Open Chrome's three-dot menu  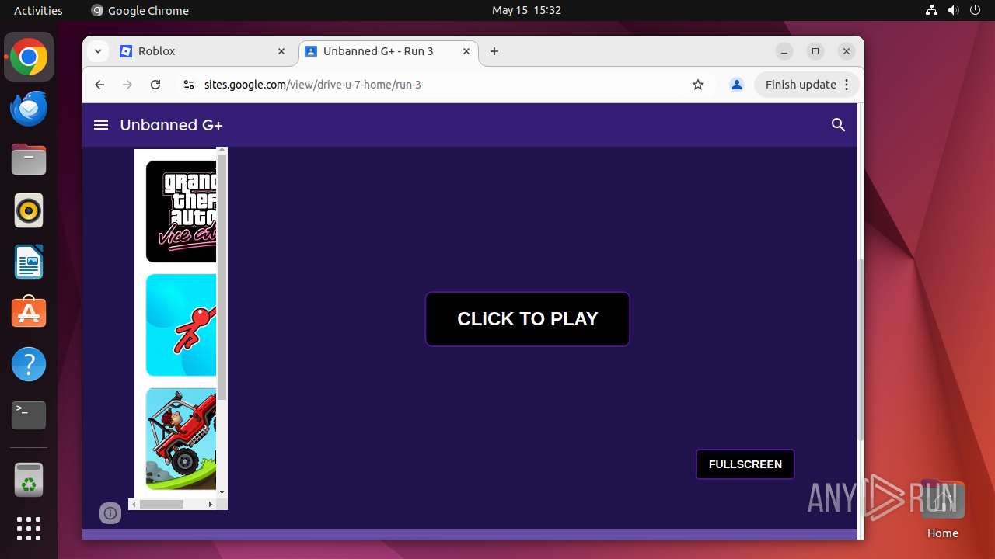[x=848, y=85]
